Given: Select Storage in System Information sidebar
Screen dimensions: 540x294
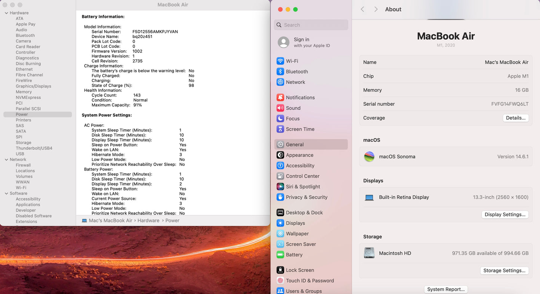Looking at the screenshot, I should [24, 143].
